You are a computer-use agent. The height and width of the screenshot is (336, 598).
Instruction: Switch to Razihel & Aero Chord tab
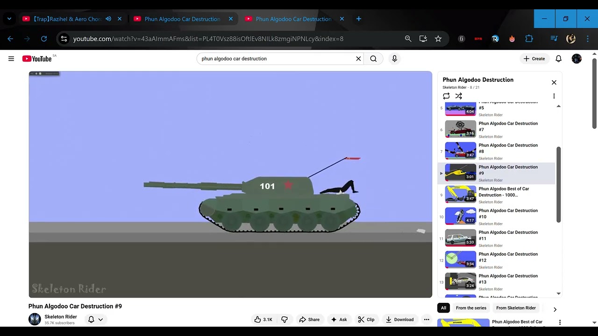tap(68, 19)
